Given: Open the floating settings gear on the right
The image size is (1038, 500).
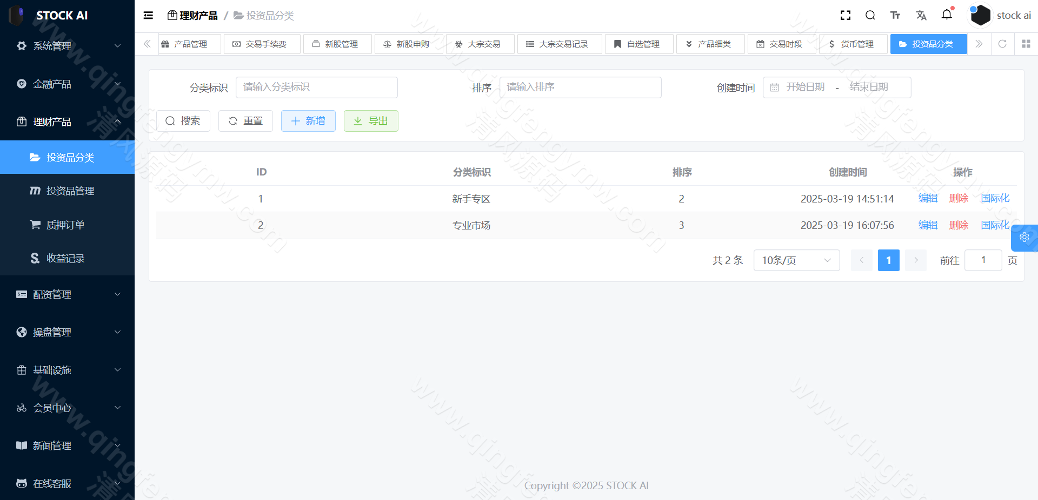Looking at the screenshot, I should (x=1024, y=238).
